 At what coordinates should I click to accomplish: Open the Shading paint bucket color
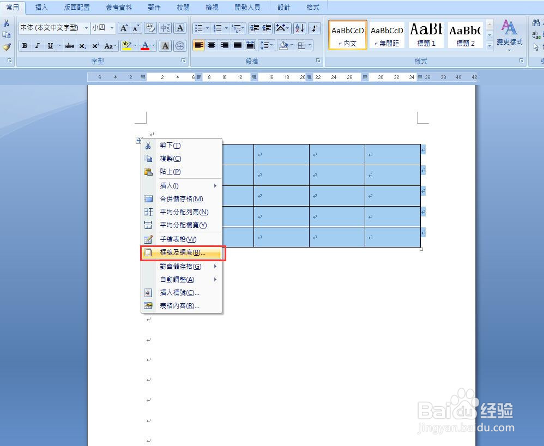(x=284, y=45)
